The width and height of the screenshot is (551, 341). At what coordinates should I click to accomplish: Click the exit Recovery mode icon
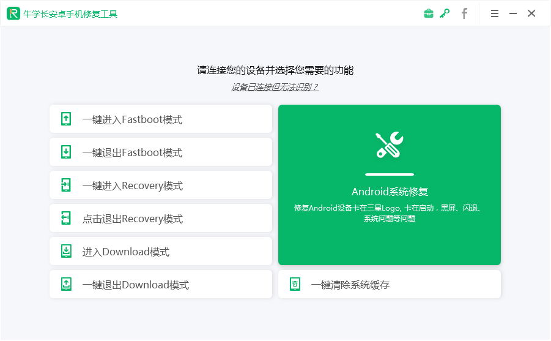pos(66,218)
